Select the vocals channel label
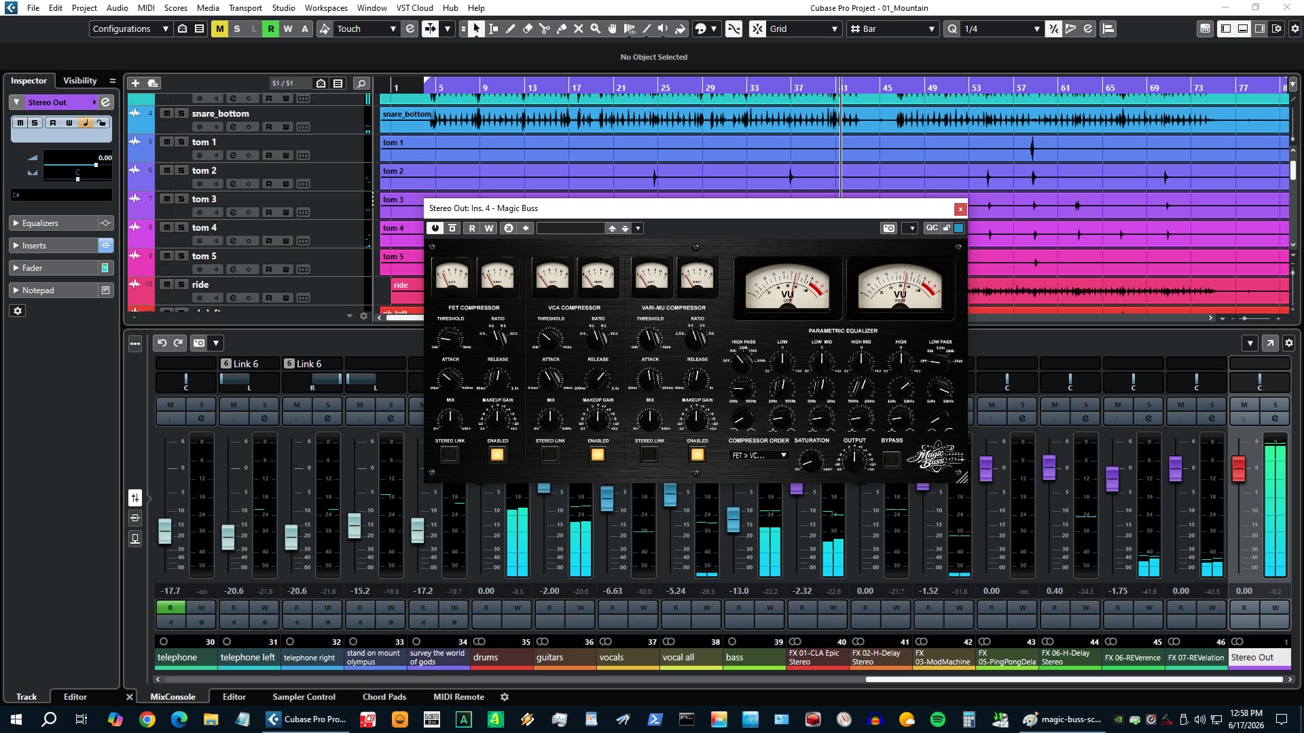This screenshot has width=1304, height=733. 628,658
